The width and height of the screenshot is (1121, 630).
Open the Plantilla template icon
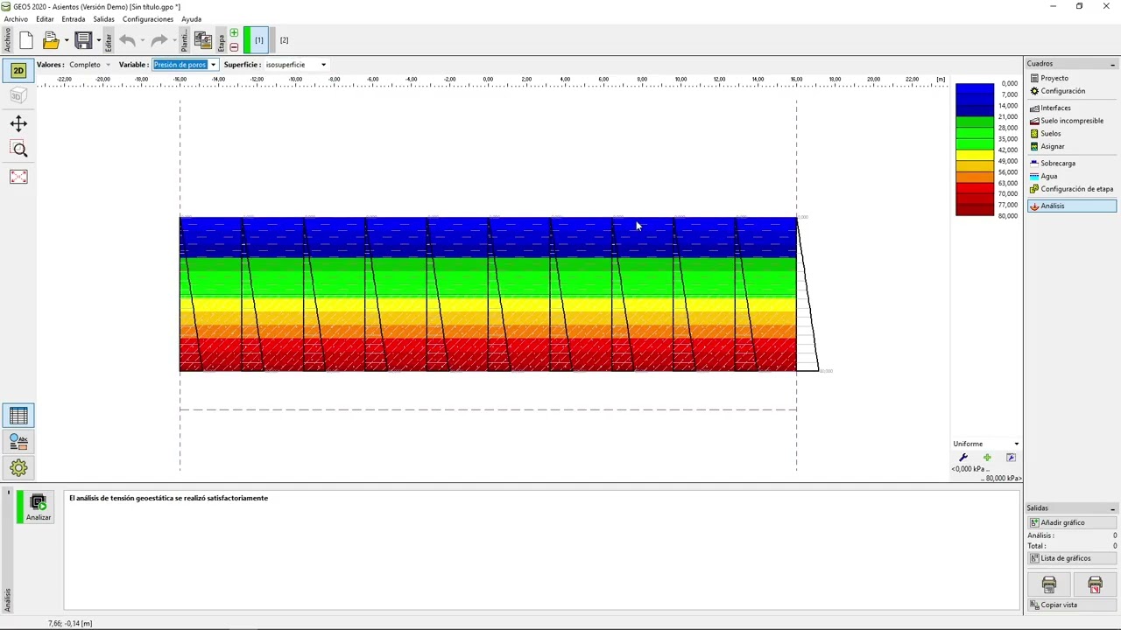(x=202, y=40)
